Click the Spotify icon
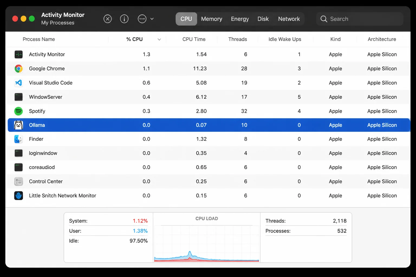Screen dimensions: 416x277 tap(18, 111)
